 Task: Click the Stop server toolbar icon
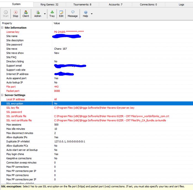tap(15, 14)
